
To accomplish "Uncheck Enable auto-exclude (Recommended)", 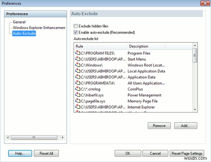I will pos(76,32).
